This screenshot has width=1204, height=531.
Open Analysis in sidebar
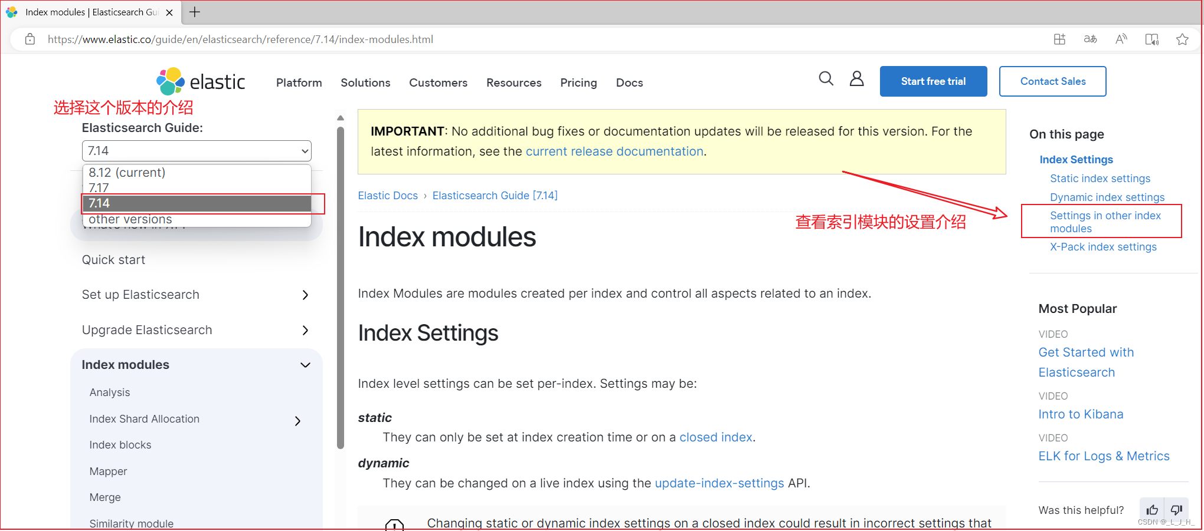pyautogui.click(x=110, y=393)
